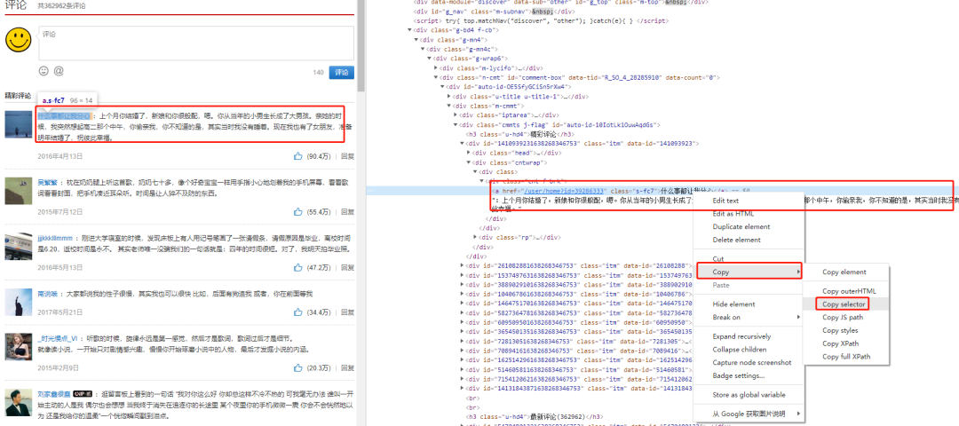Open the emoji picker smiley icon
This screenshot has height=426, width=959.
click(44, 71)
